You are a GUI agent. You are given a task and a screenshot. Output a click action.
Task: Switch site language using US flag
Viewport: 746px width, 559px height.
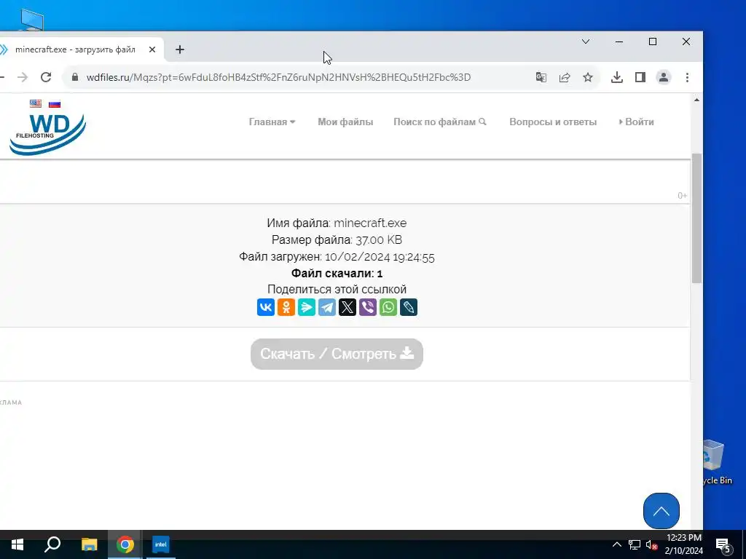(x=36, y=103)
